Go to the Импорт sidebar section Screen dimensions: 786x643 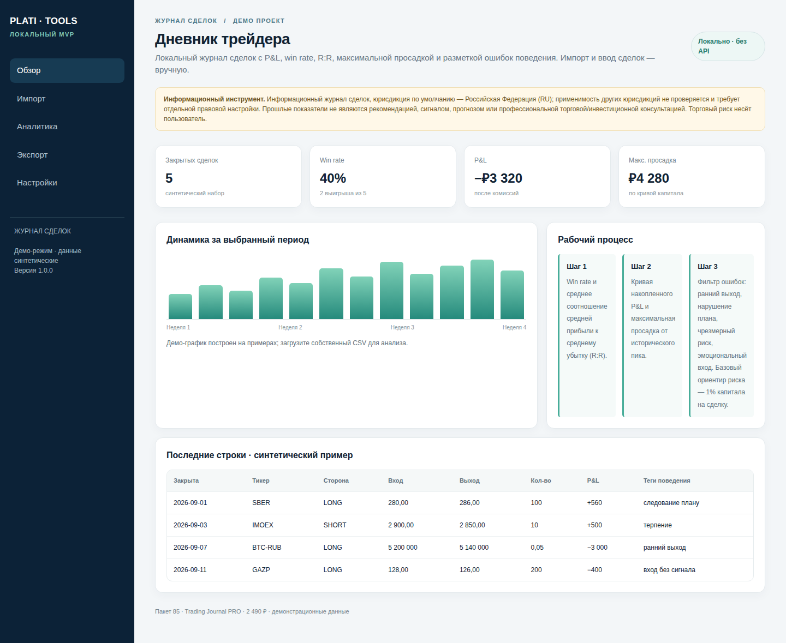pos(67,99)
